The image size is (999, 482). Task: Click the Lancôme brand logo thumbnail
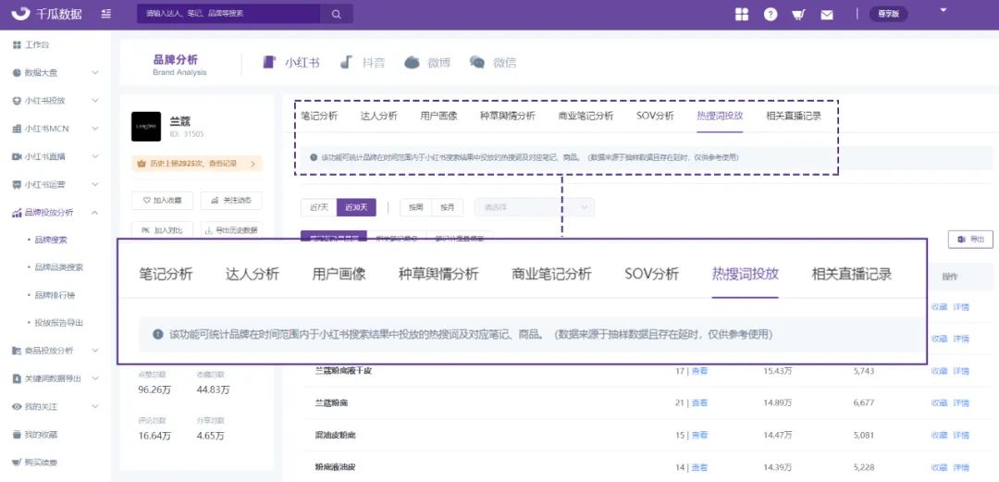(x=146, y=126)
